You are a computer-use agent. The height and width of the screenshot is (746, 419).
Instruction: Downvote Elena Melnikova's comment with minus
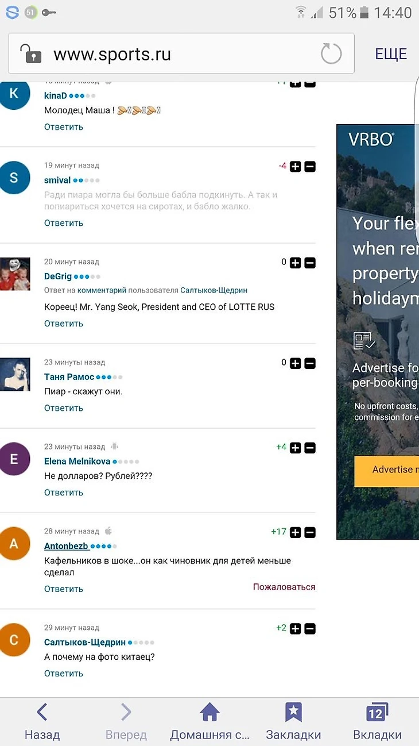click(310, 448)
